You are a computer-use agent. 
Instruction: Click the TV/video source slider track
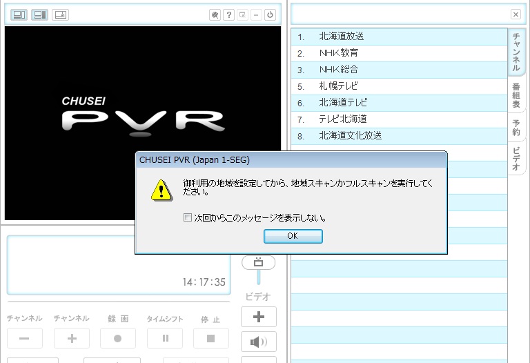[x=259, y=277]
